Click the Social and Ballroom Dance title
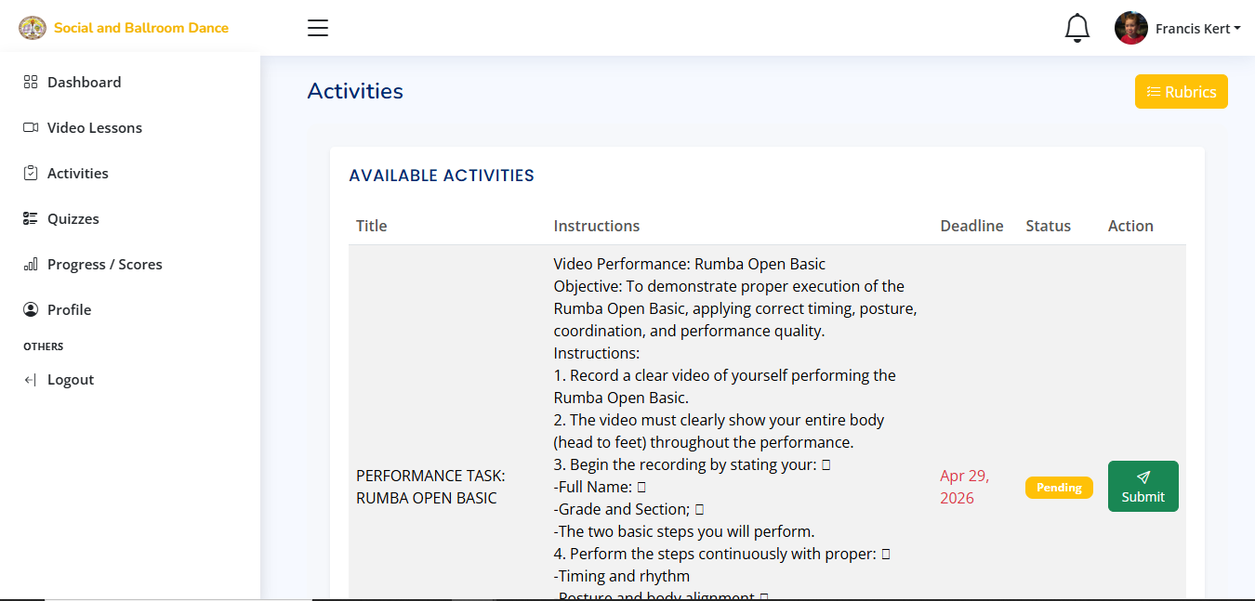Viewport: 1255px width, 601px height. (x=141, y=28)
